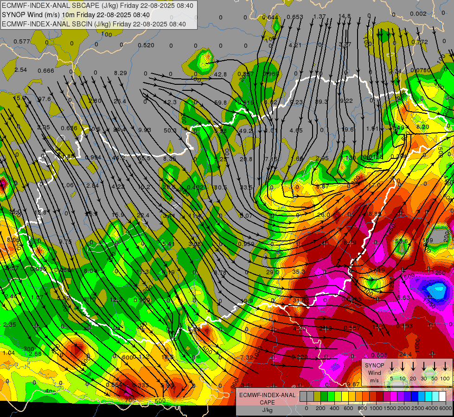Image resolution: width=454 pixels, height=417 pixels.
Task: Click the station value 18.5
Action: (167, 357)
